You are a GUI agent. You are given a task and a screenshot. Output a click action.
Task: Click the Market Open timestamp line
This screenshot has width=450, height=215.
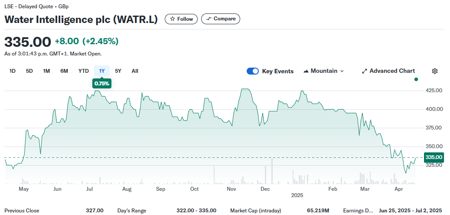53,54
